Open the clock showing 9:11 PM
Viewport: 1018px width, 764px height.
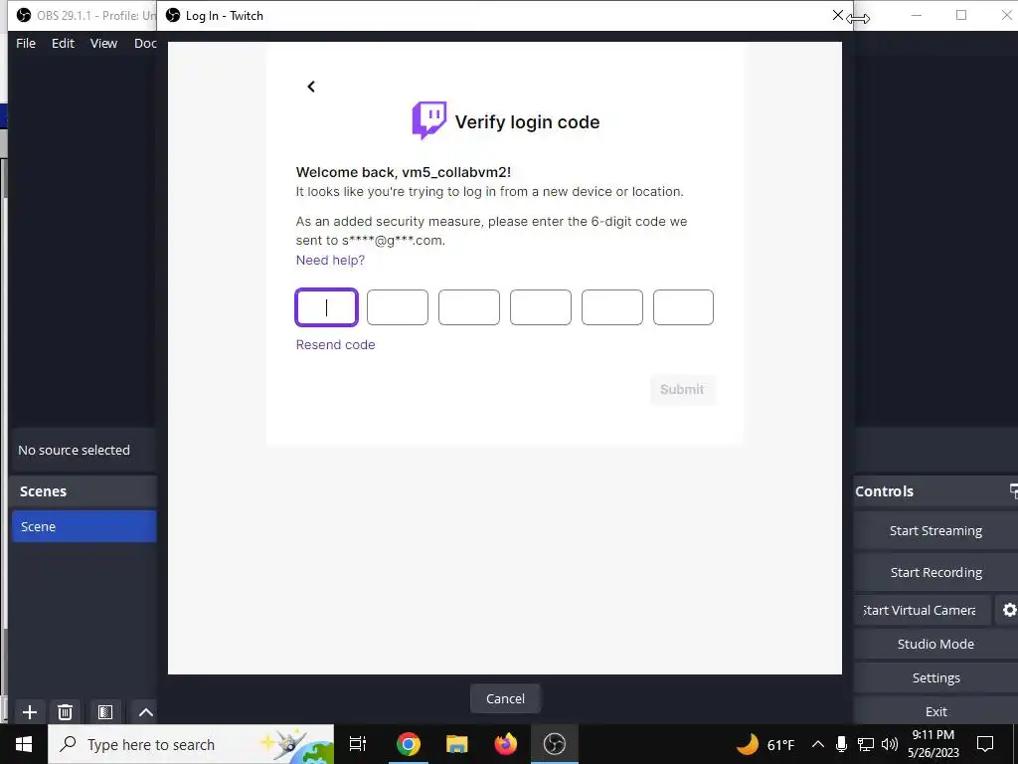933,744
